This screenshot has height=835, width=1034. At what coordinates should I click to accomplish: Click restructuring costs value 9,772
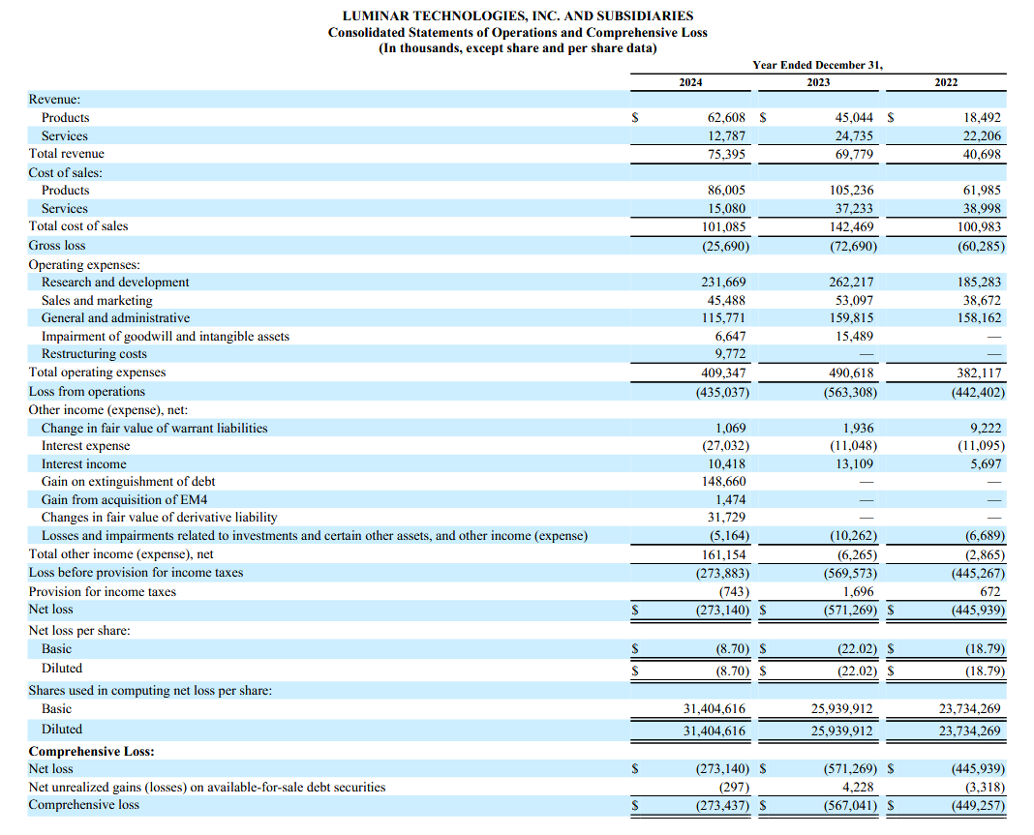point(730,354)
